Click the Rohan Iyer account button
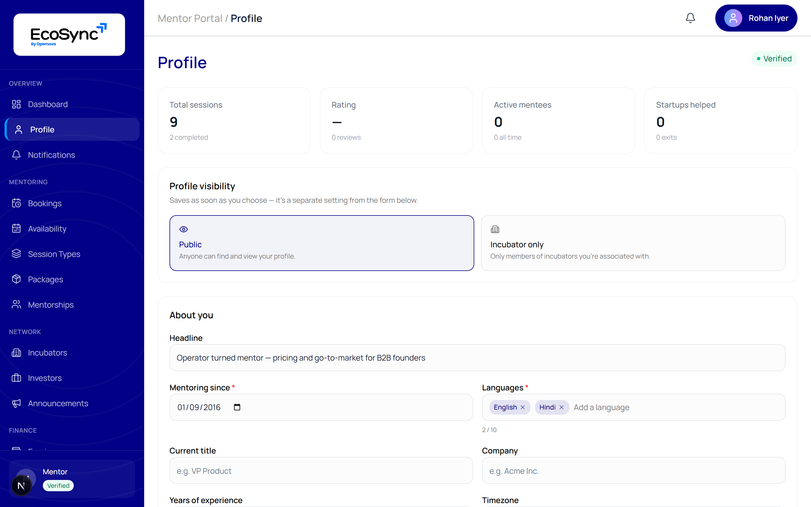The image size is (811, 507). tap(756, 18)
